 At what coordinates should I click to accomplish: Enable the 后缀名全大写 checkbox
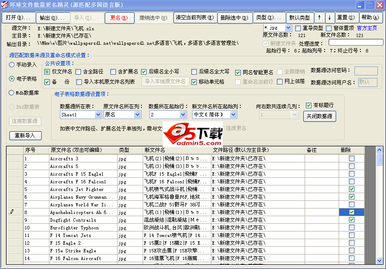[x=194, y=72]
